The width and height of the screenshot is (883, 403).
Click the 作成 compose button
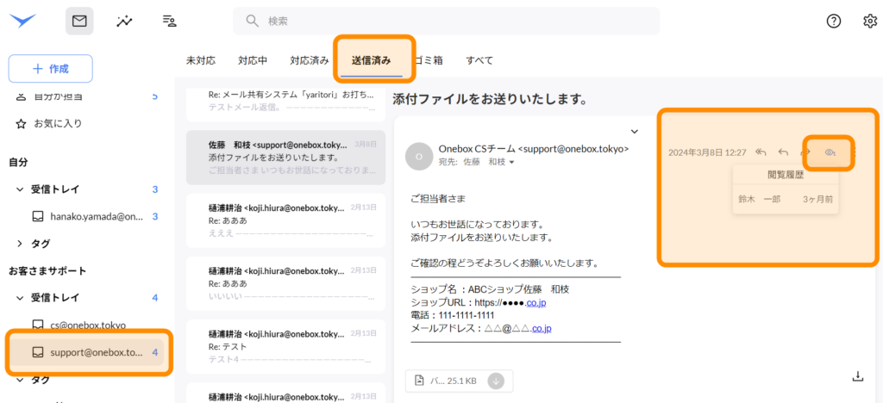pos(50,68)
